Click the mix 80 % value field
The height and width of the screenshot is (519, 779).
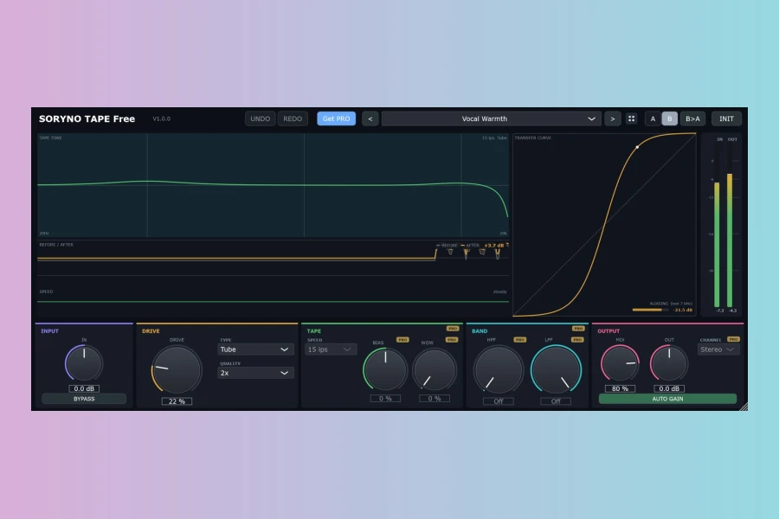[620, 388]
